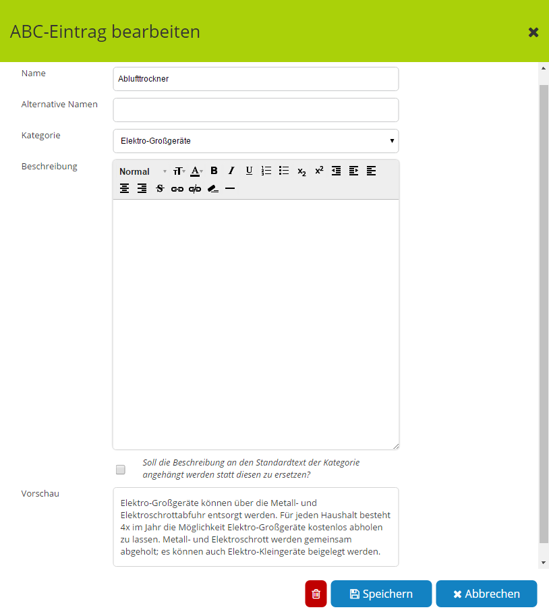549x616 pixels.
Task: Toggle bold formatting
Action: point(214,171)
